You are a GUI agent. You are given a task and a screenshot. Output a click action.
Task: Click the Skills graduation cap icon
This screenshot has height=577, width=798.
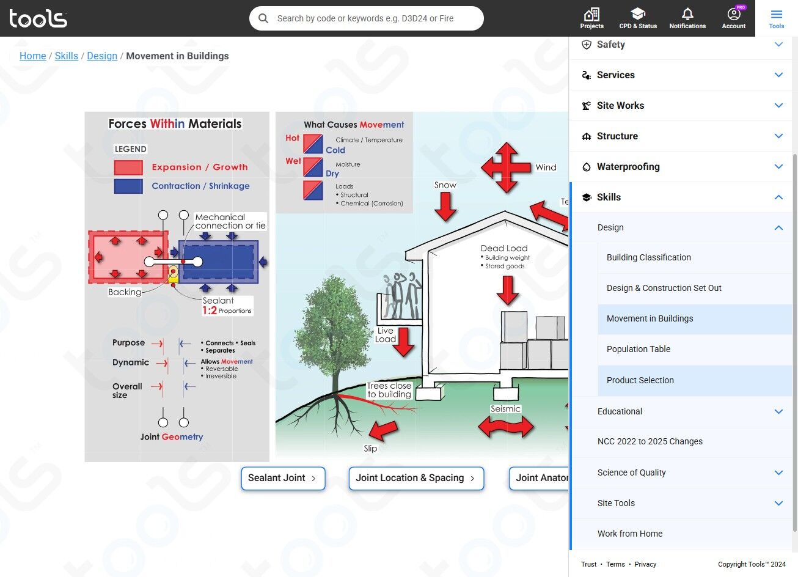pos(587,197)
